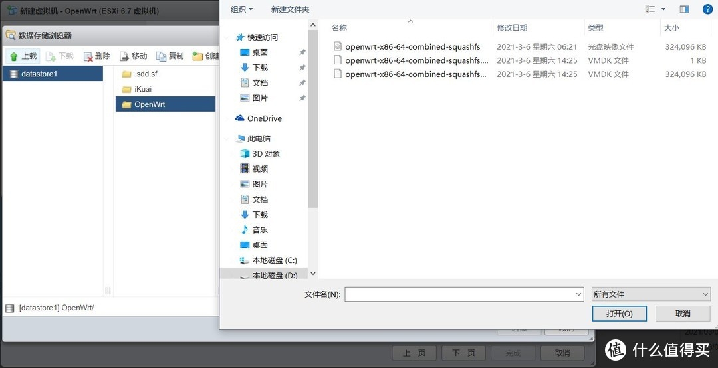Viewport: 718px width, 368px height.
Task: Select datastore1 in the datastore list
Action: point(53,74)
